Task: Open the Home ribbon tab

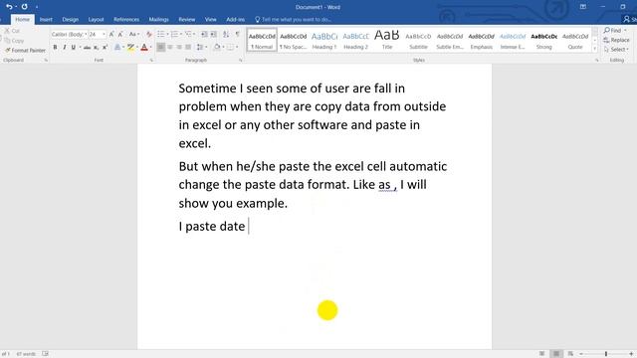Action: pyautogui.click(x=22, y=20)
